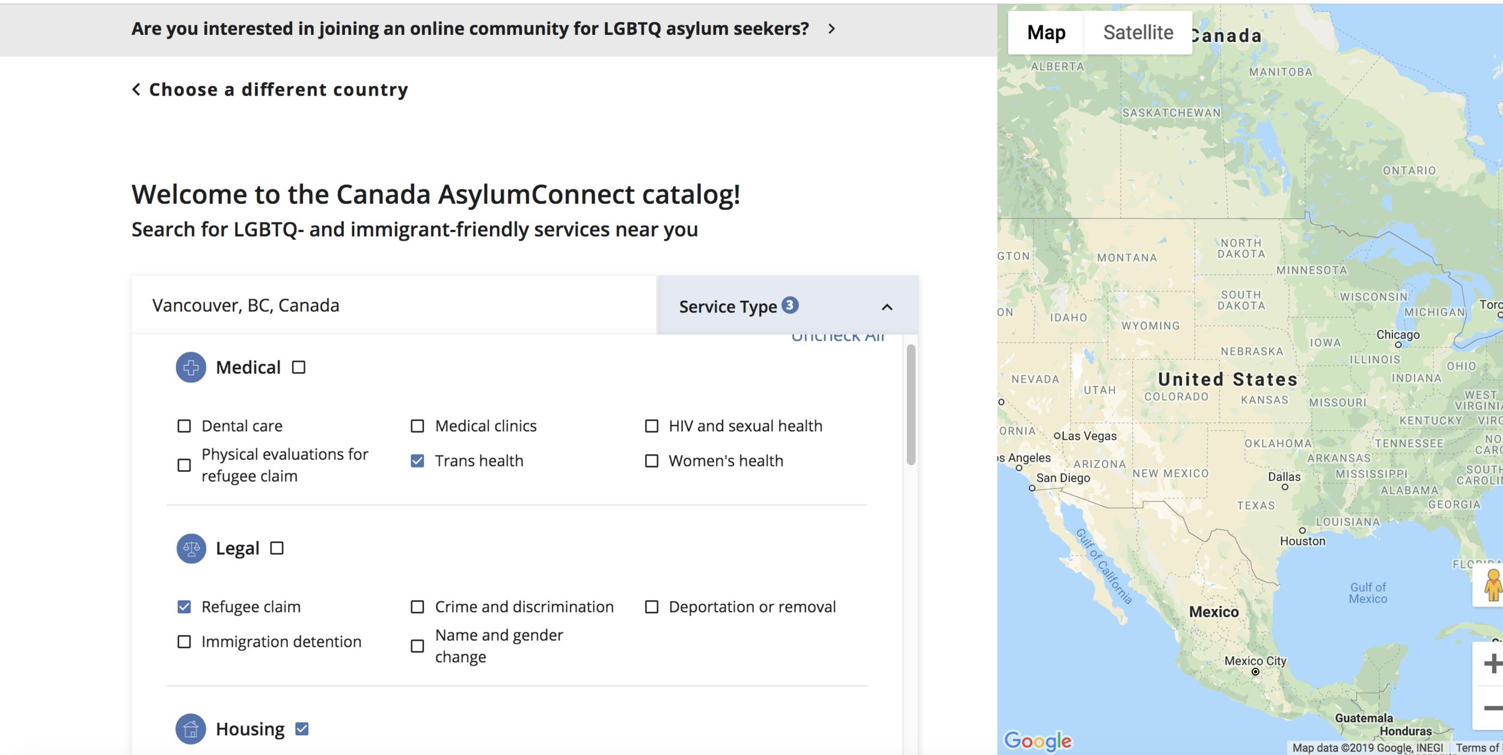Click the Welcome to Canada AsylumConnect heading
1503x755 pixels.
coord(436,195)
